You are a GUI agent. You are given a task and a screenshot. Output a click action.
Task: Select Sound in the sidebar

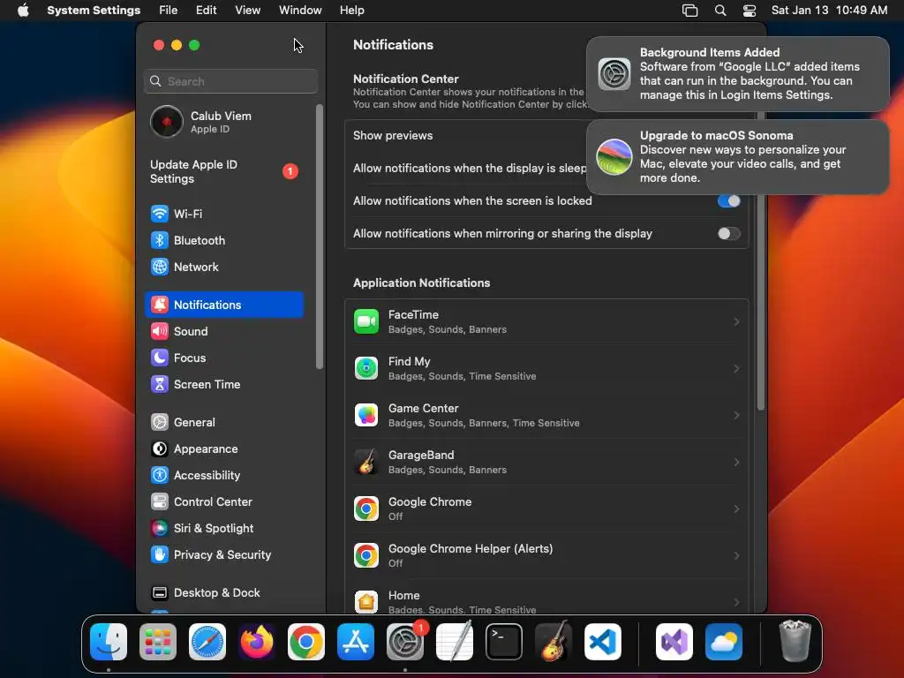pos(223,332)
